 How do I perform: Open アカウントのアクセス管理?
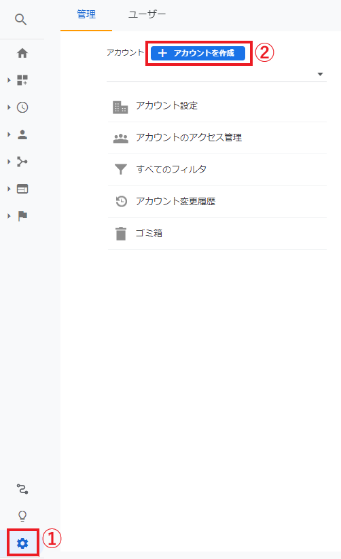(x=217, y=138)
